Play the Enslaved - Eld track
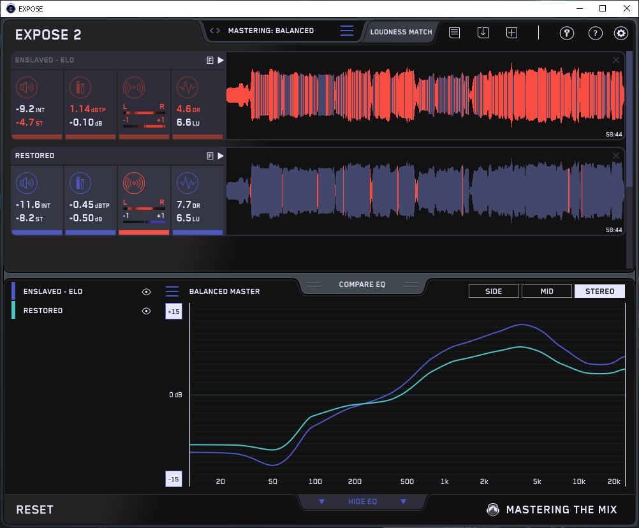639x528 pixels. point(221,61)
